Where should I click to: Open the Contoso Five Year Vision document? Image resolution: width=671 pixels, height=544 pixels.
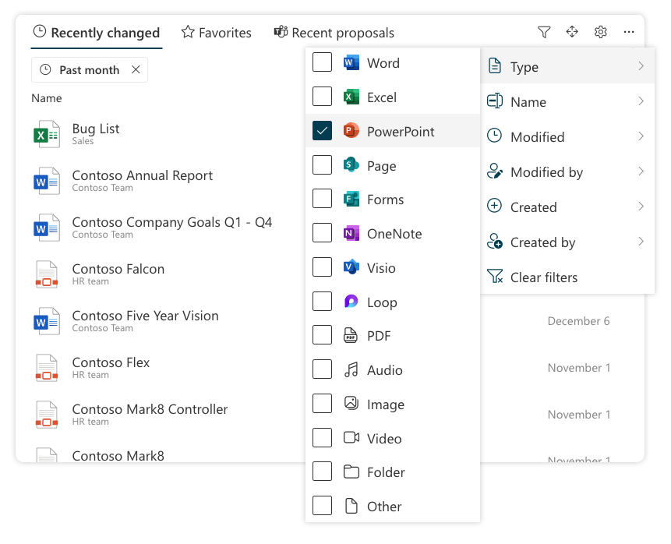[145, 316]
